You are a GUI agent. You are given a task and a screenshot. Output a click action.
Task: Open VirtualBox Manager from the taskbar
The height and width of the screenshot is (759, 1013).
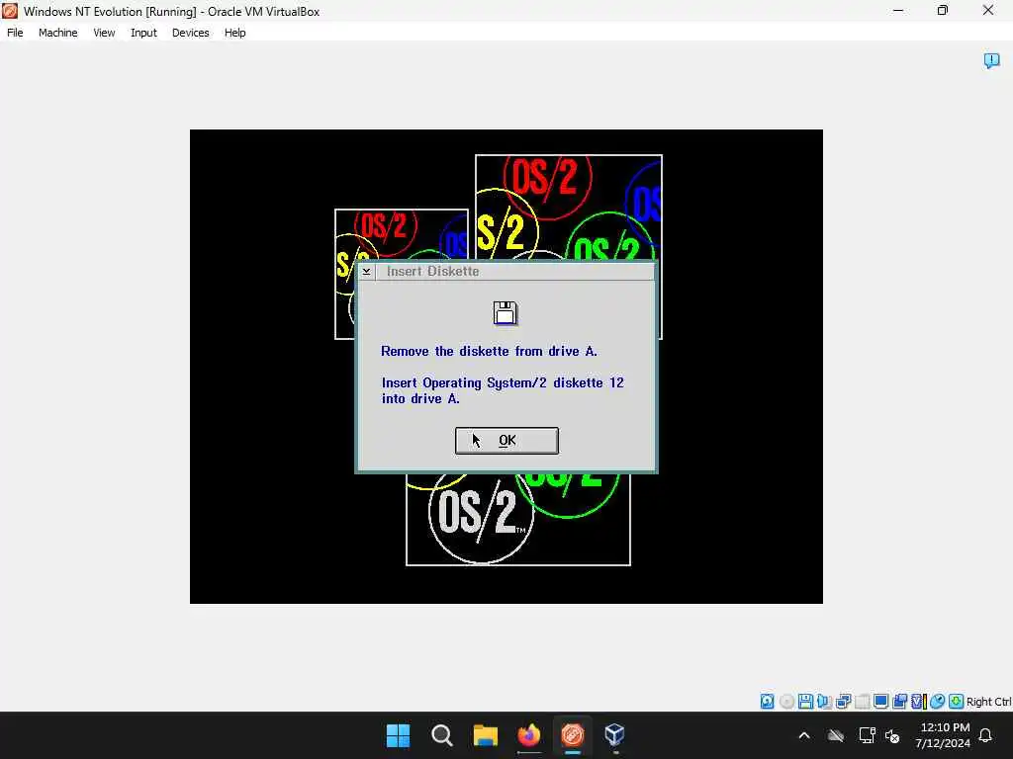coord(614,735)
